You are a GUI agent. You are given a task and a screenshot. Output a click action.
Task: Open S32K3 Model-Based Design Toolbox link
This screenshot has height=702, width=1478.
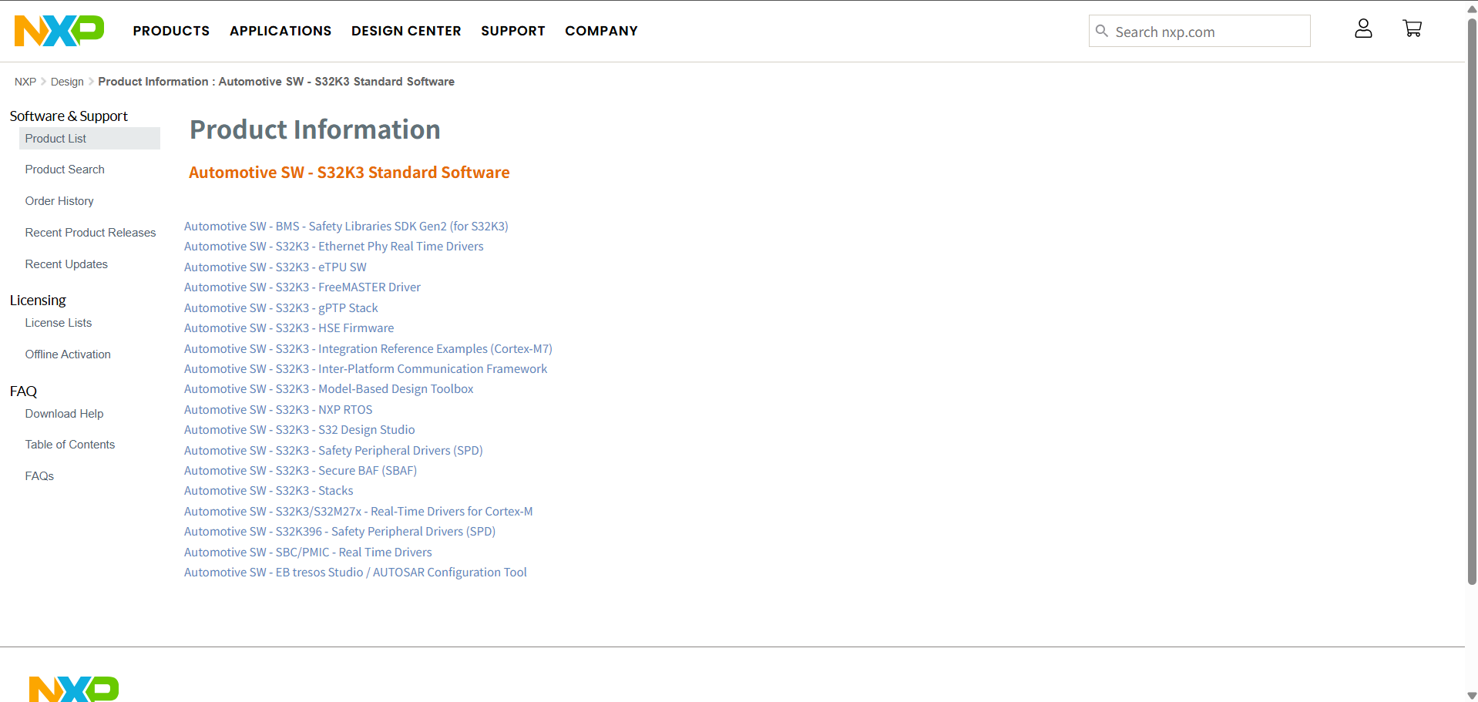tap(329, 389)
